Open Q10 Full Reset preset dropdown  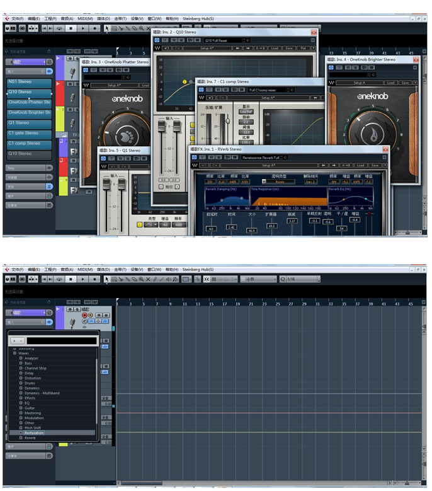(x=223, y=40)
